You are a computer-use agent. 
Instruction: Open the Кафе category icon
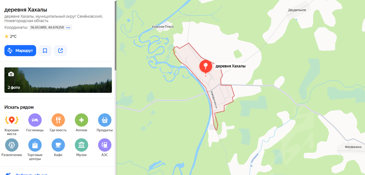pos(58,145)
